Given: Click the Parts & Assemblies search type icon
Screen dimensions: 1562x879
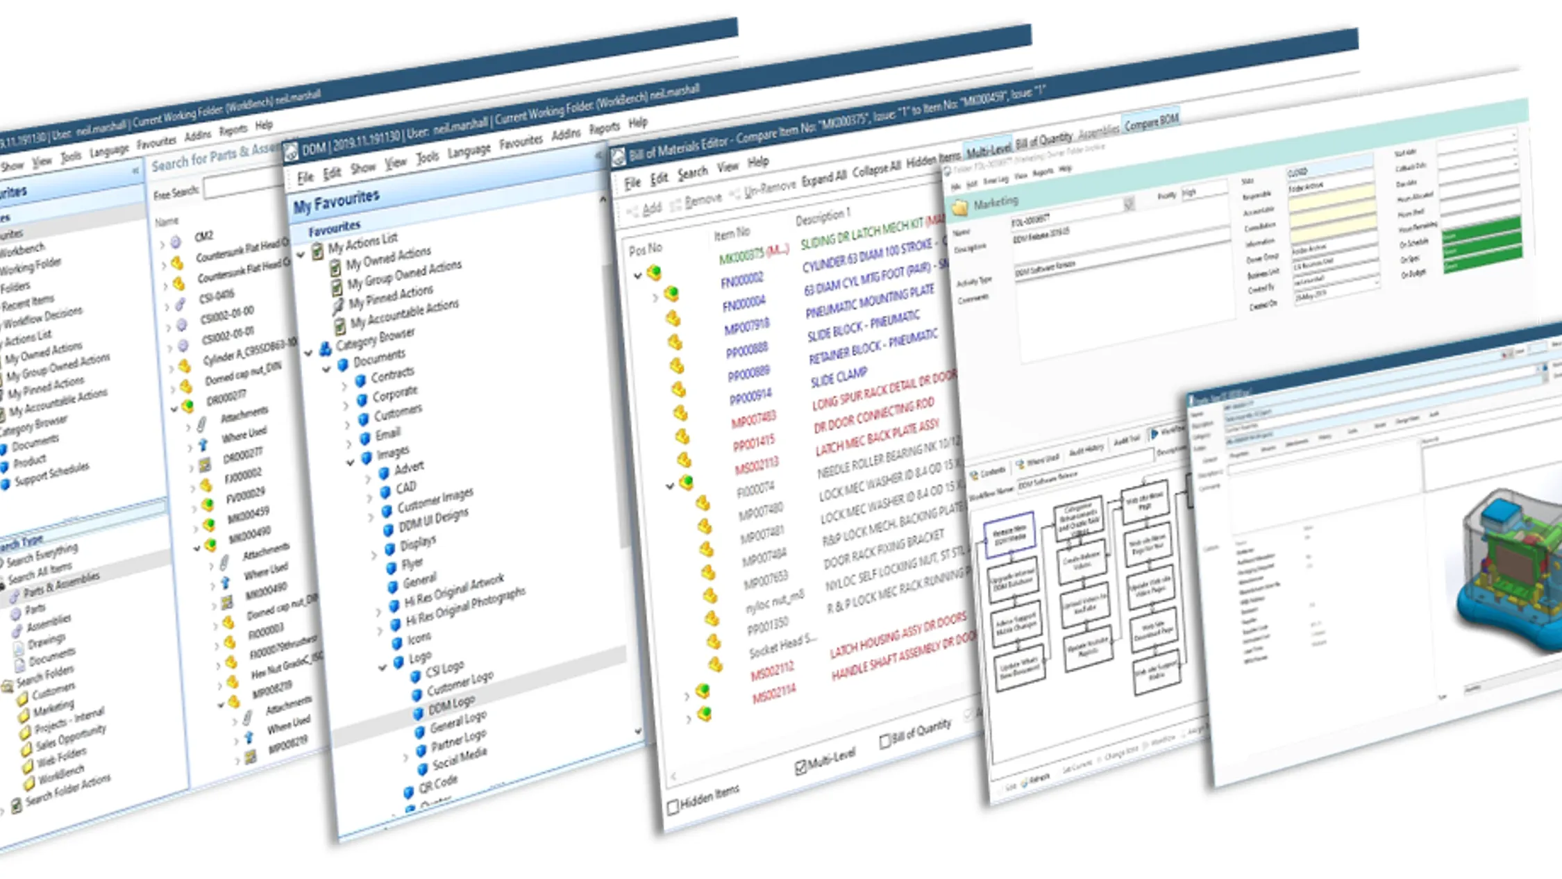Looking at the screenshot, I should [x=14, y=596].
